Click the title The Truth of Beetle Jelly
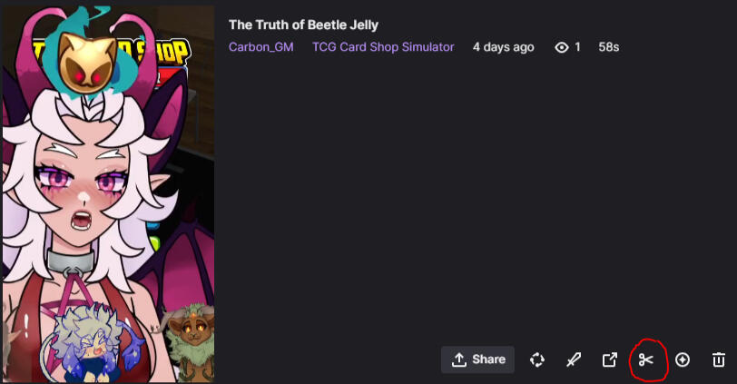This screenshot has width=737, height=384. (x=303, y=25)
